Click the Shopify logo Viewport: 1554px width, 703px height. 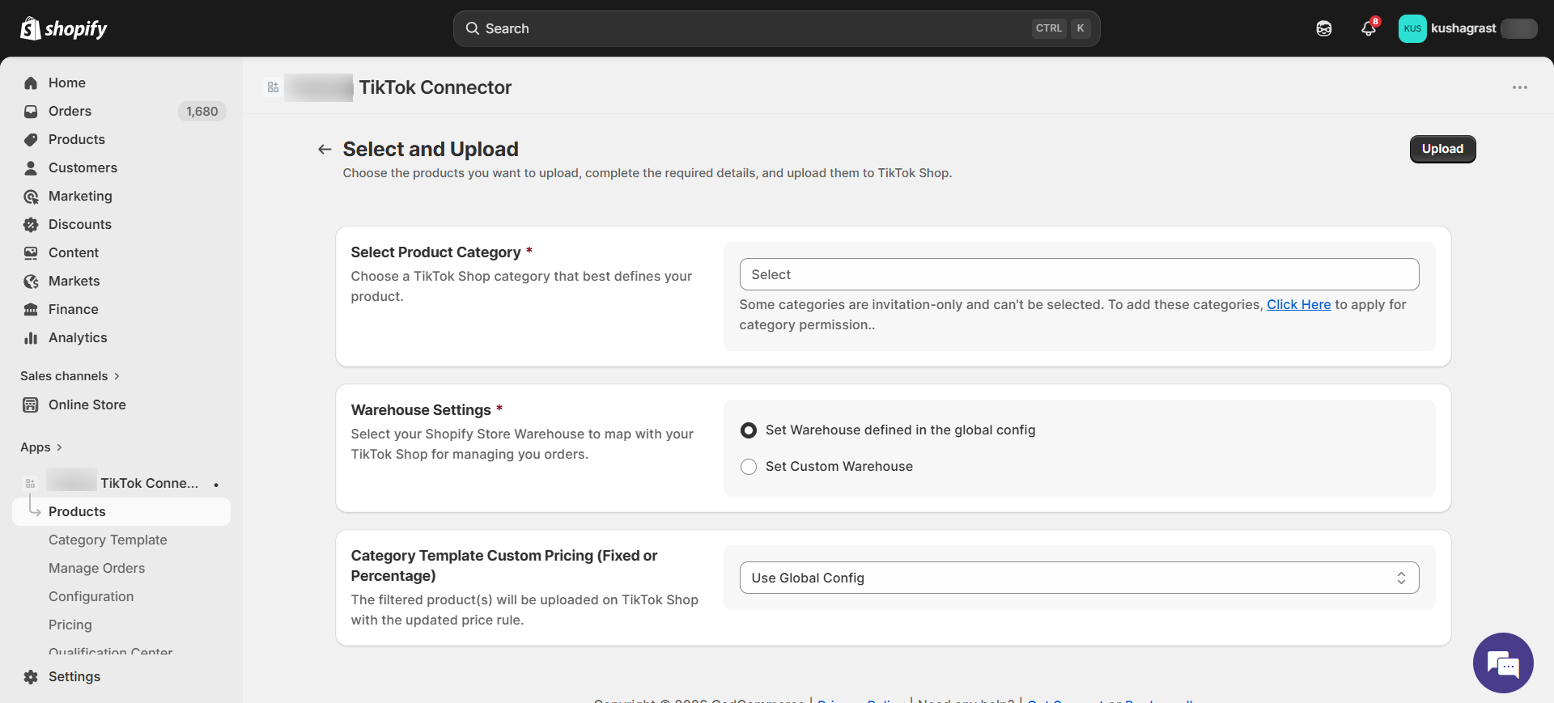click(63, 28)
